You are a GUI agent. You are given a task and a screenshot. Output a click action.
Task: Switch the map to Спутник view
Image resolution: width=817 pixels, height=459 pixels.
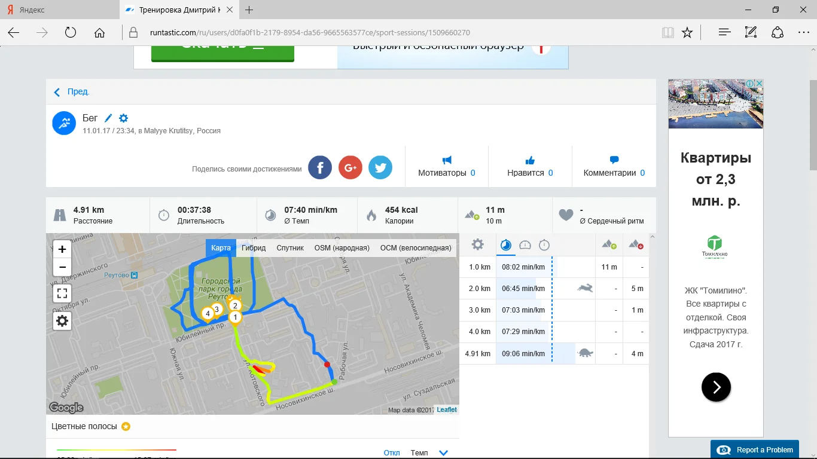[x=290, y=247]
